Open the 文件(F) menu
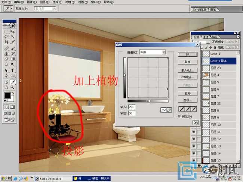 pyautogui.click(x=6, y=2)
